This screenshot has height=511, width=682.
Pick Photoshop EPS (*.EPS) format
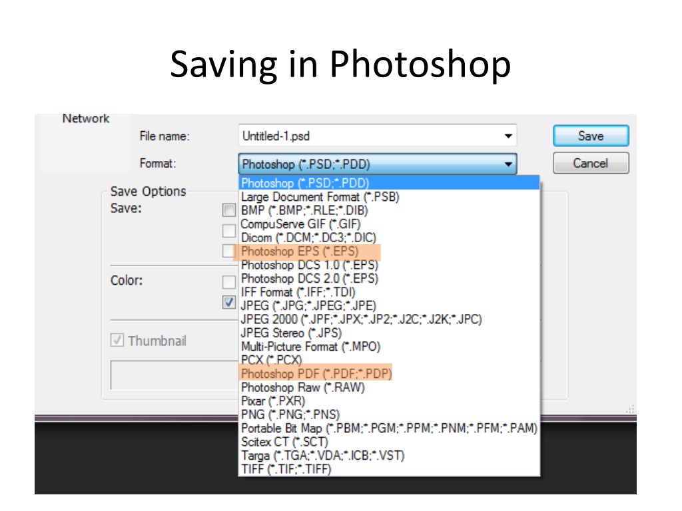(x=389, y=251)
